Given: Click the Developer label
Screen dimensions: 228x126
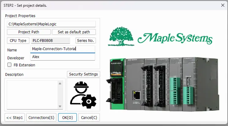Looking at the screenshot, I should [x=16, y=58].
